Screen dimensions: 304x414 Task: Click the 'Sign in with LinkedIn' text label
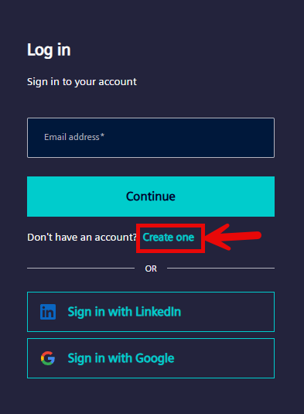[x=125, y=312]
